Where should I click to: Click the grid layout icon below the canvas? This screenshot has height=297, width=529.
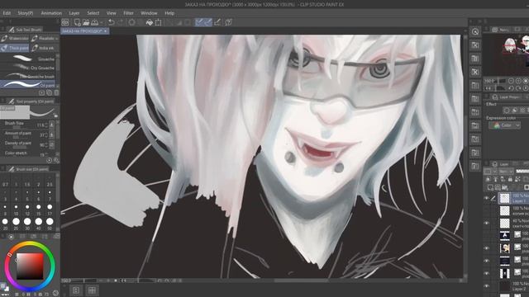pyautogui.click(x=92, y=290)
